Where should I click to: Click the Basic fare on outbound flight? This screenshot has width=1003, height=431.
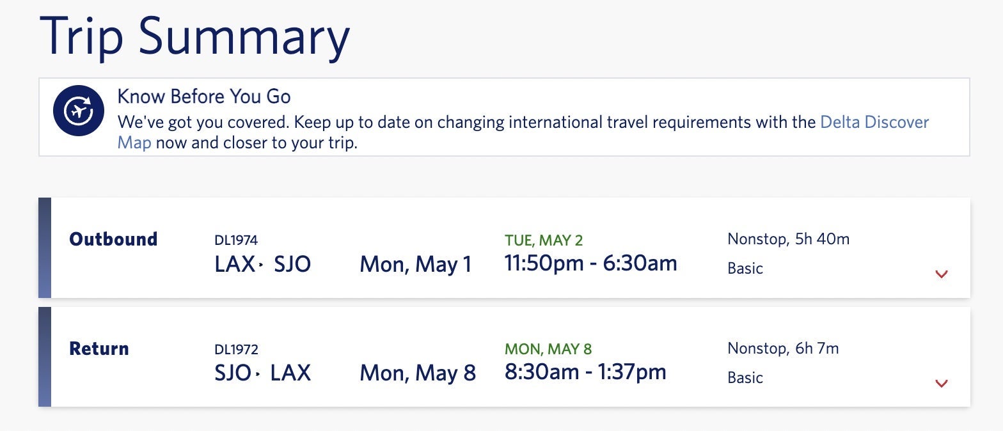click(745, 269)
